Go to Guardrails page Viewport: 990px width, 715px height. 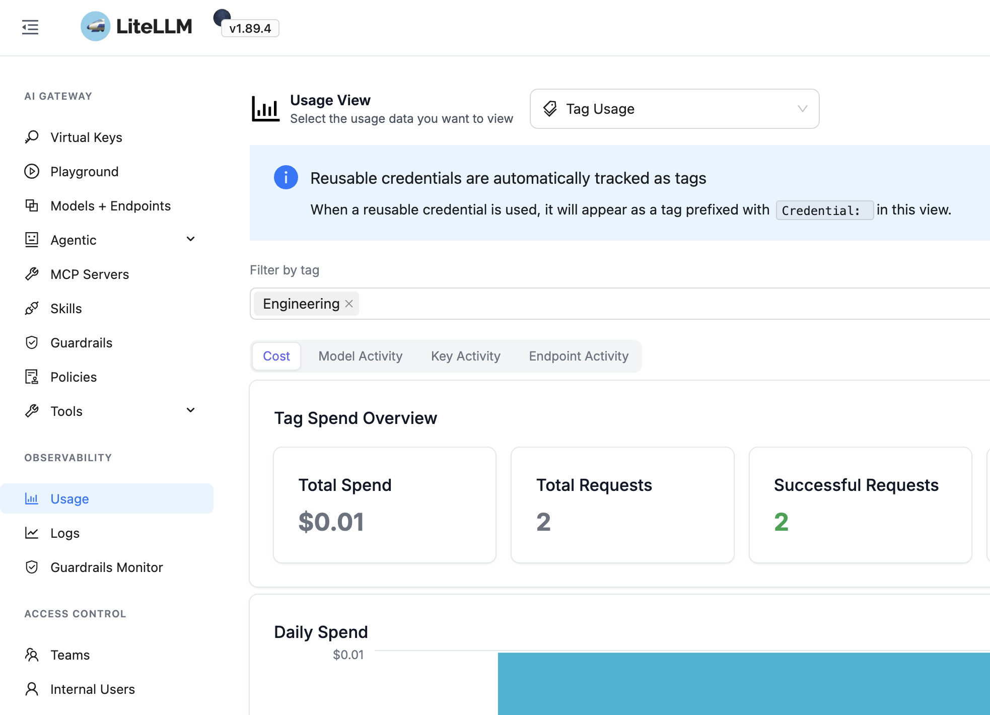click(107, 342)
